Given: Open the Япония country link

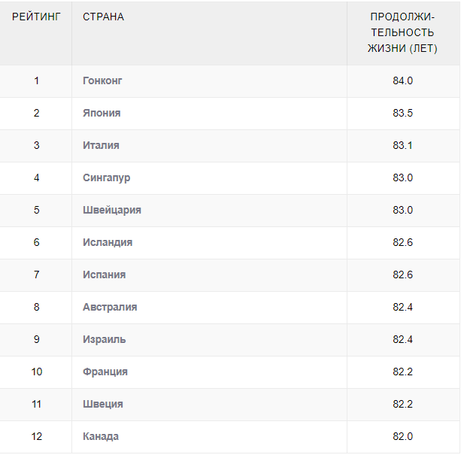Looking at the screenshot, I should click(102, 113).
